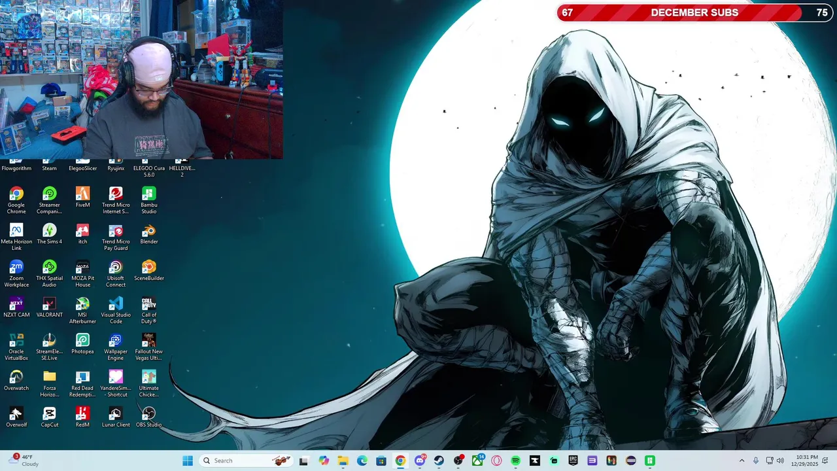This screenshot has width=837, height=471.
Task: Open Copilot from the taskbar
Action: 324,461
